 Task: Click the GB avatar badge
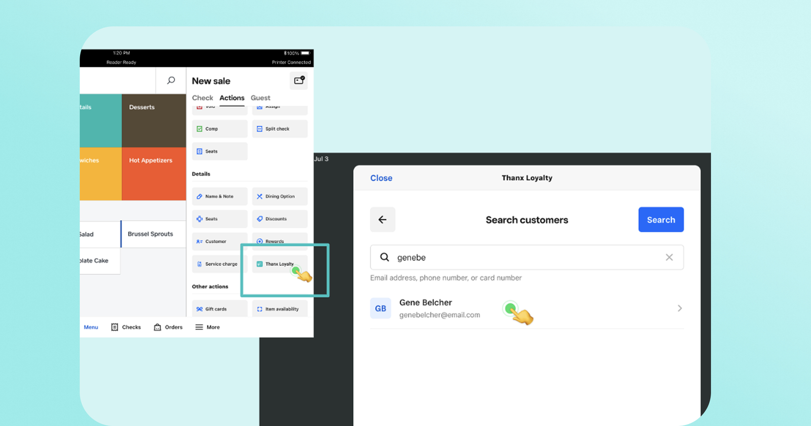[x=381, y=308]
